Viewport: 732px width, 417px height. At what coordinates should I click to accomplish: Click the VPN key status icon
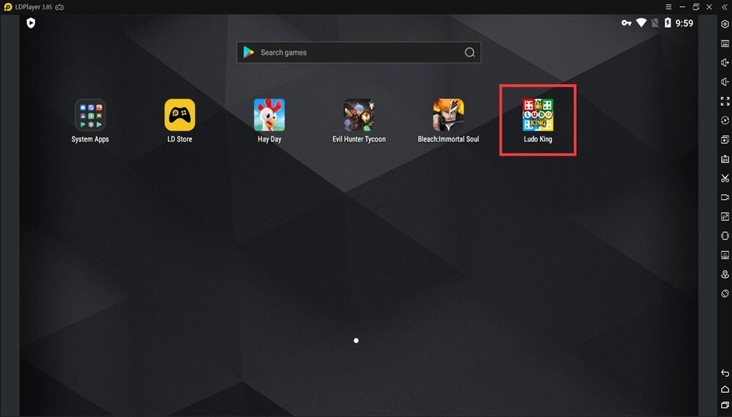[x=626, y=23]
